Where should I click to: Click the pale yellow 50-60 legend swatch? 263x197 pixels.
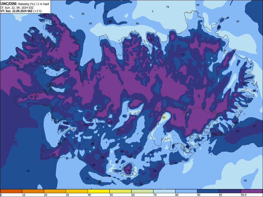[x=121, y=191]
